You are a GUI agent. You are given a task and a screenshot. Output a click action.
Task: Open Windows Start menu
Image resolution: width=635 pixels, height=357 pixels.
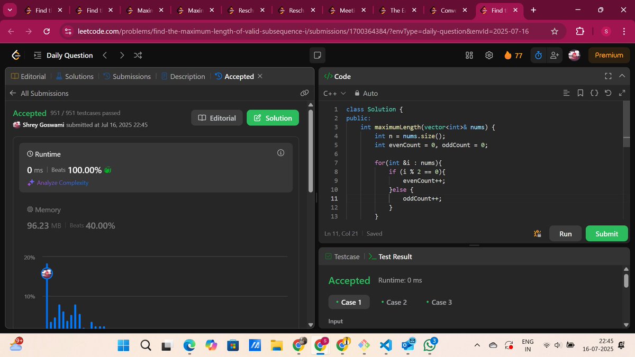click(123, 345)
